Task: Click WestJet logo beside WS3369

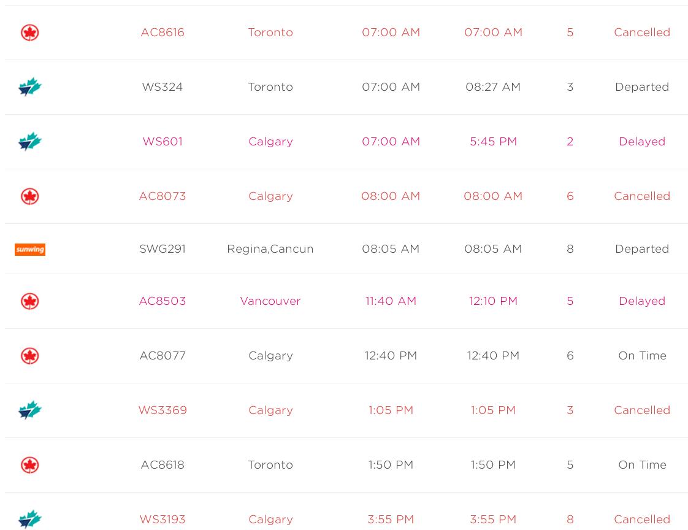Action: click(x=29, y=410)
